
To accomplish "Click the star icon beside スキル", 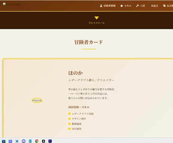I will coord(121,6).
